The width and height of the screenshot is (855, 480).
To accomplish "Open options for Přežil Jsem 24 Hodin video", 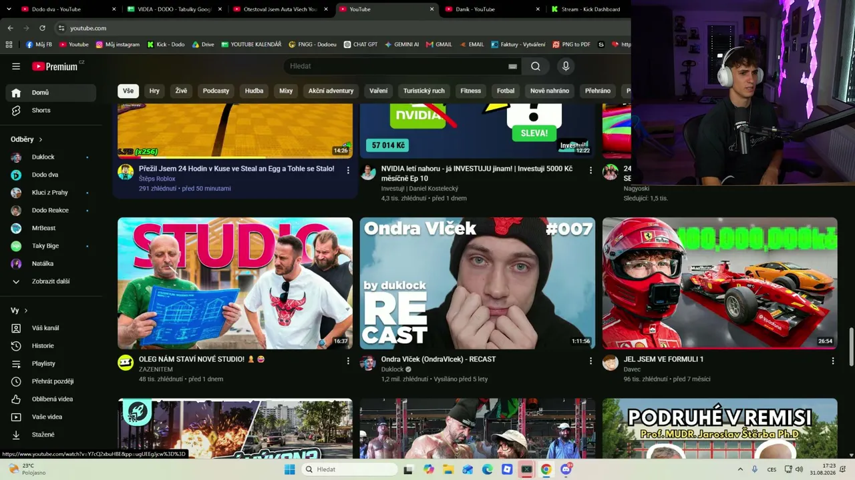I will pos(348,170).
